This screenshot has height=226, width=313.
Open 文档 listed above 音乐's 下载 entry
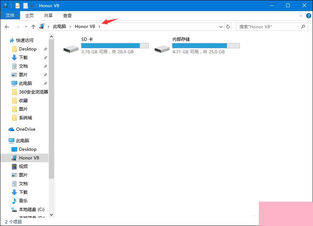(x=23, y=183)
